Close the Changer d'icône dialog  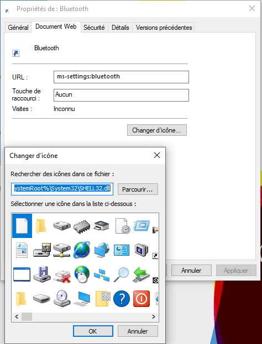pyautogui.click(x=157, y=155)
